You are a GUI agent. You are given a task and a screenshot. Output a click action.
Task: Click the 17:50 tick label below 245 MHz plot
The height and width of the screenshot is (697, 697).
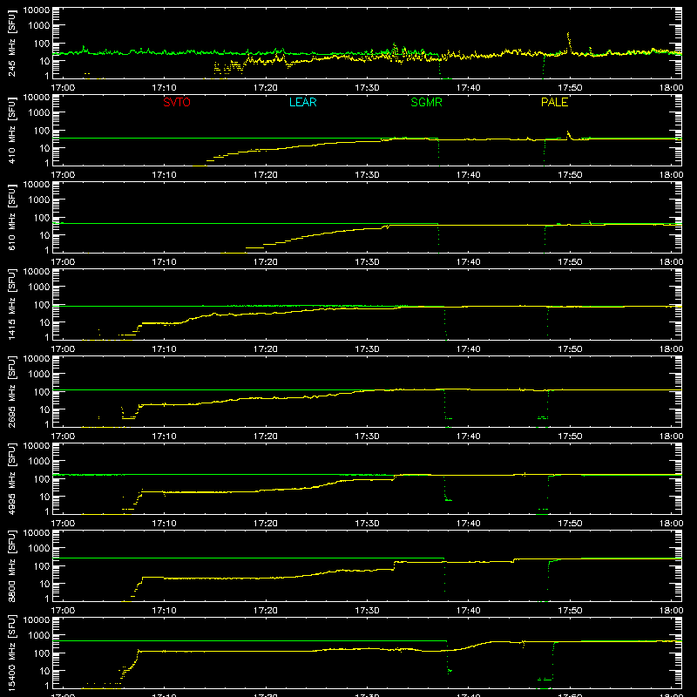[x=570, y=88]
